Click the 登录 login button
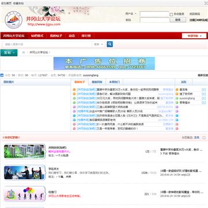208x208 pixels. [178, 20]
